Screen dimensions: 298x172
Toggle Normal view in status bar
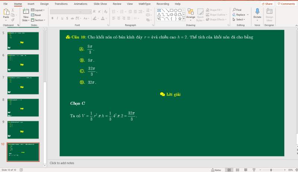coord(229,170)
